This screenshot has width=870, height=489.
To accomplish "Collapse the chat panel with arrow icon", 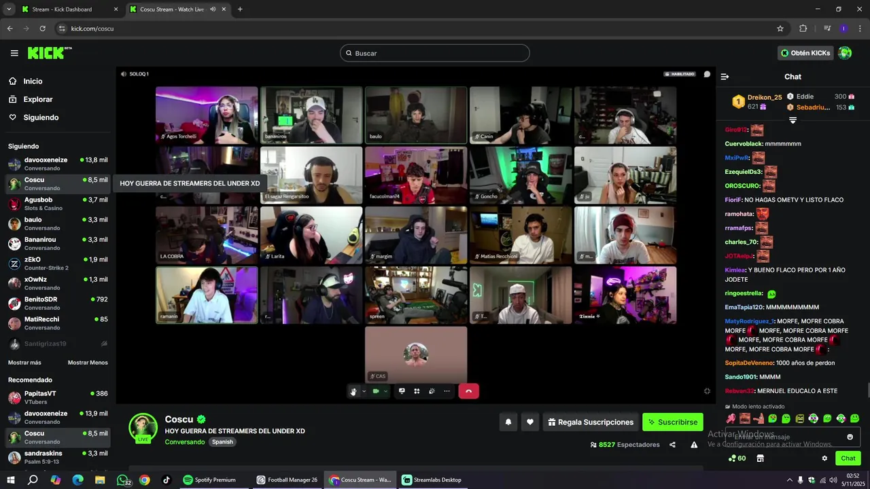I will pos(725,77).
